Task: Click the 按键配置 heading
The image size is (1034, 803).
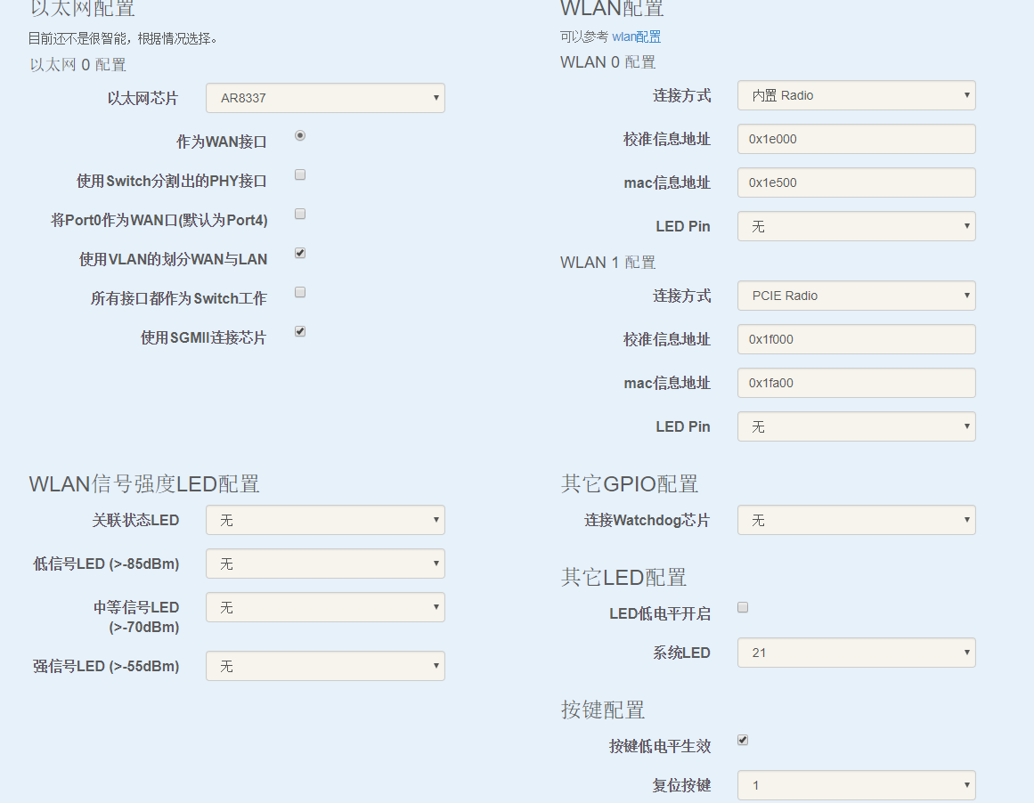Action: point(603,710)
